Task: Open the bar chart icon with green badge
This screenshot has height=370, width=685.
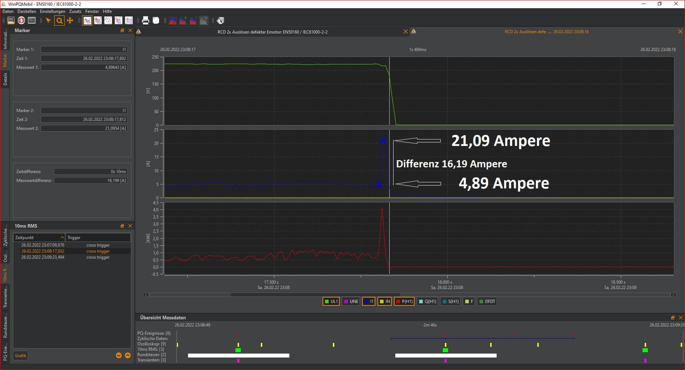Action: (183, 20)
